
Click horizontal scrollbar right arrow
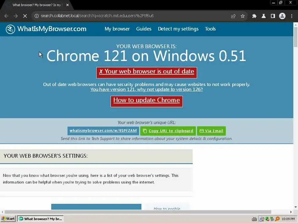tap(291, 212)
